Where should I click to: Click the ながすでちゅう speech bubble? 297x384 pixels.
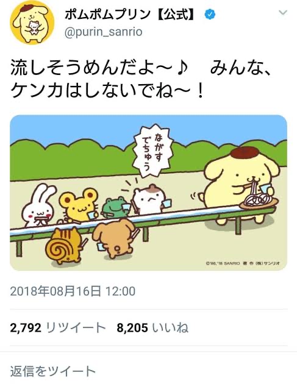tap(152, 151)
